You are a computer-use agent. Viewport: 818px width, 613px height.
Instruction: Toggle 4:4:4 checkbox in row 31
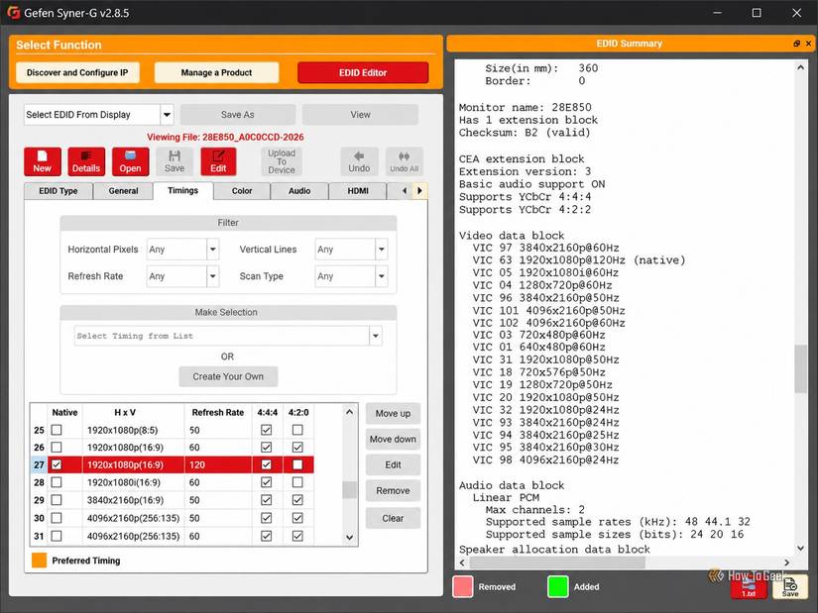tap(266, 536)
